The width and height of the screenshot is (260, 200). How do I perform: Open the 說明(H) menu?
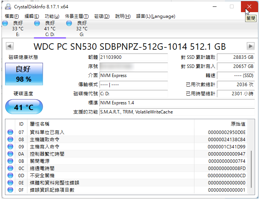(x=123, y=16)
